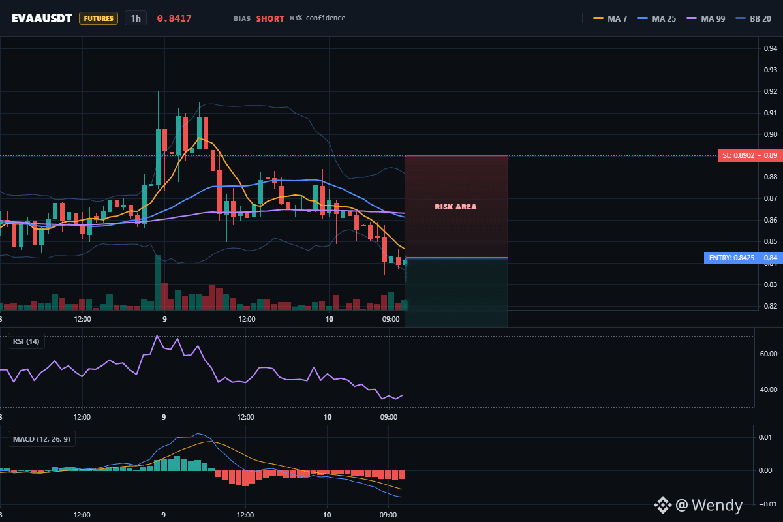Click the 0.90 price axis label
The width and height of the screenshot is (783, 522).
[770, 134]
